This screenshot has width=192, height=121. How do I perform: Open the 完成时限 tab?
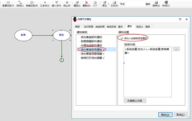pyautogui.click(x=100, y=27)
